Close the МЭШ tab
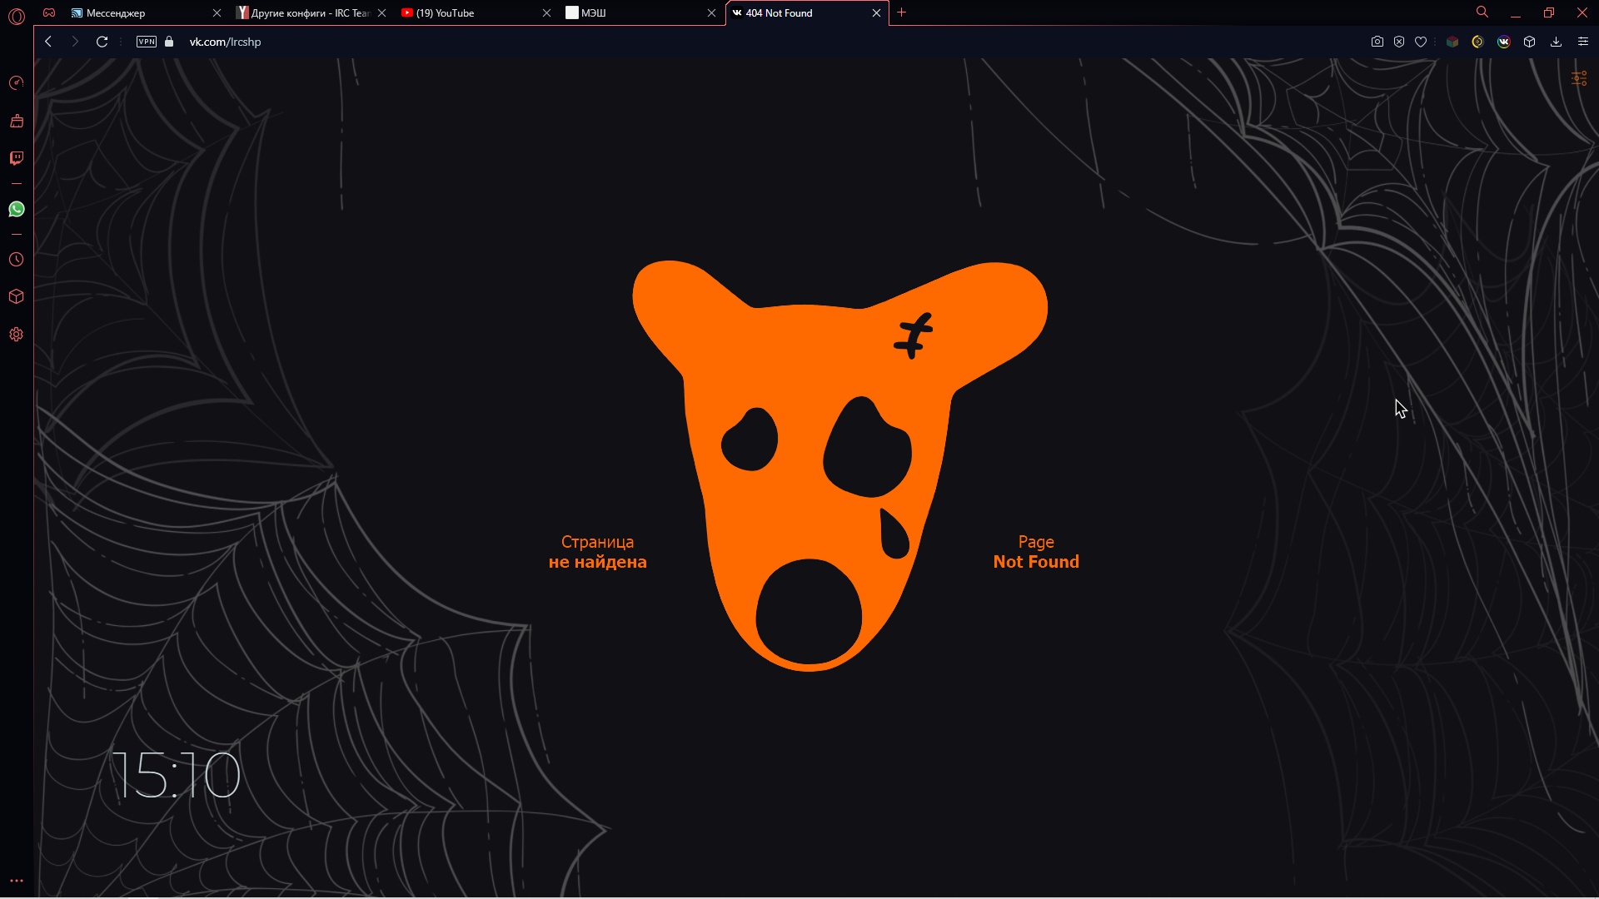1599x899 pixels. click(712, 12)
